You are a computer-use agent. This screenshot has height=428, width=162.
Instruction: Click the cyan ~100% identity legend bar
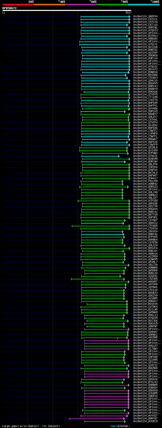point(144,5)
